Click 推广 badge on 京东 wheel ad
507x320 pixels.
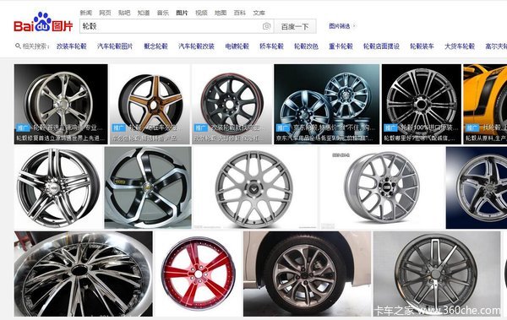click(x=283, y=128)
